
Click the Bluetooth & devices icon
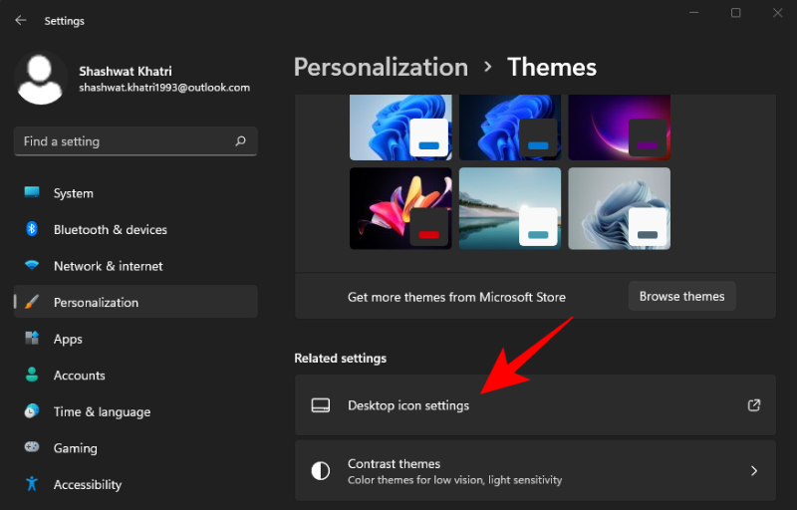pos(32,229)
